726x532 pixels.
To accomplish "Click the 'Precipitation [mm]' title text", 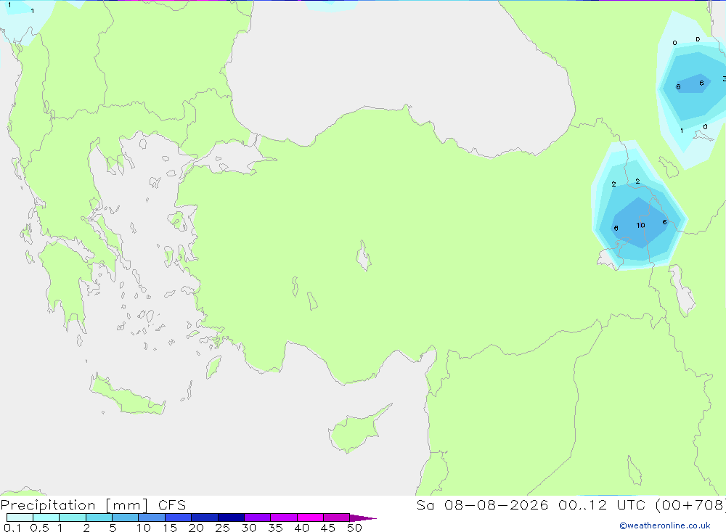I will coord(75,505).
